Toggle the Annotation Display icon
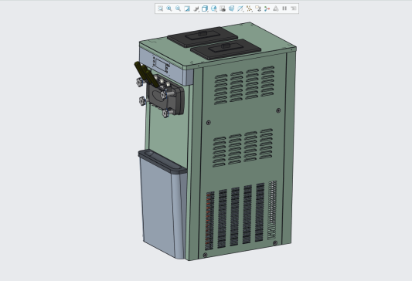This screenshot has height=281, width=412. pyautogui.click(x=258, y=8)
